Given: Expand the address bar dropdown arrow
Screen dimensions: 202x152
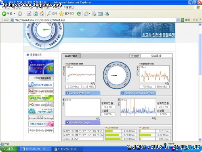Looking at the screenshot, I should [178, 20].
